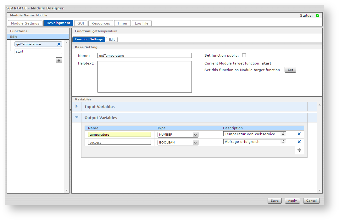339x220 pixels.
Task: Add a new output variable row
Action: pyautogui.click(x=299, y=150)
